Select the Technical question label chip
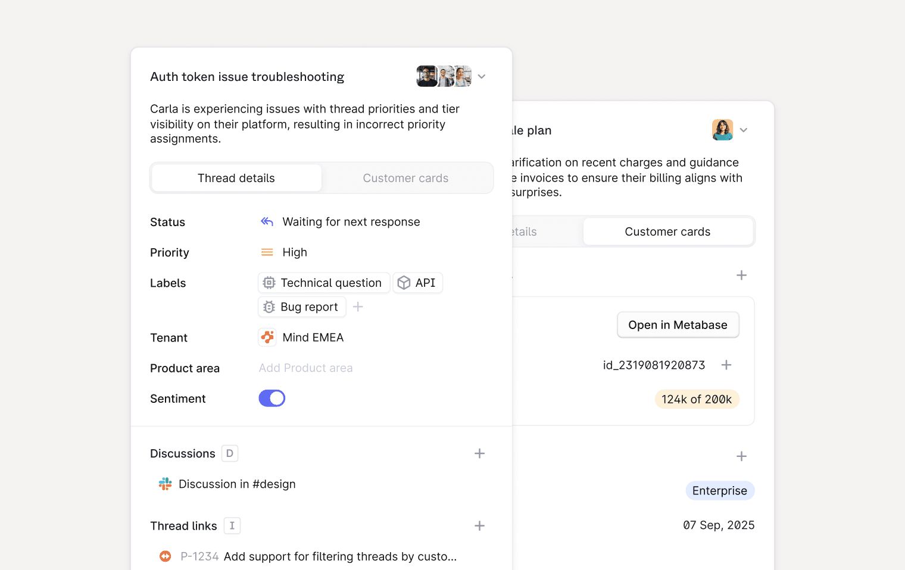 click(324, 283)
